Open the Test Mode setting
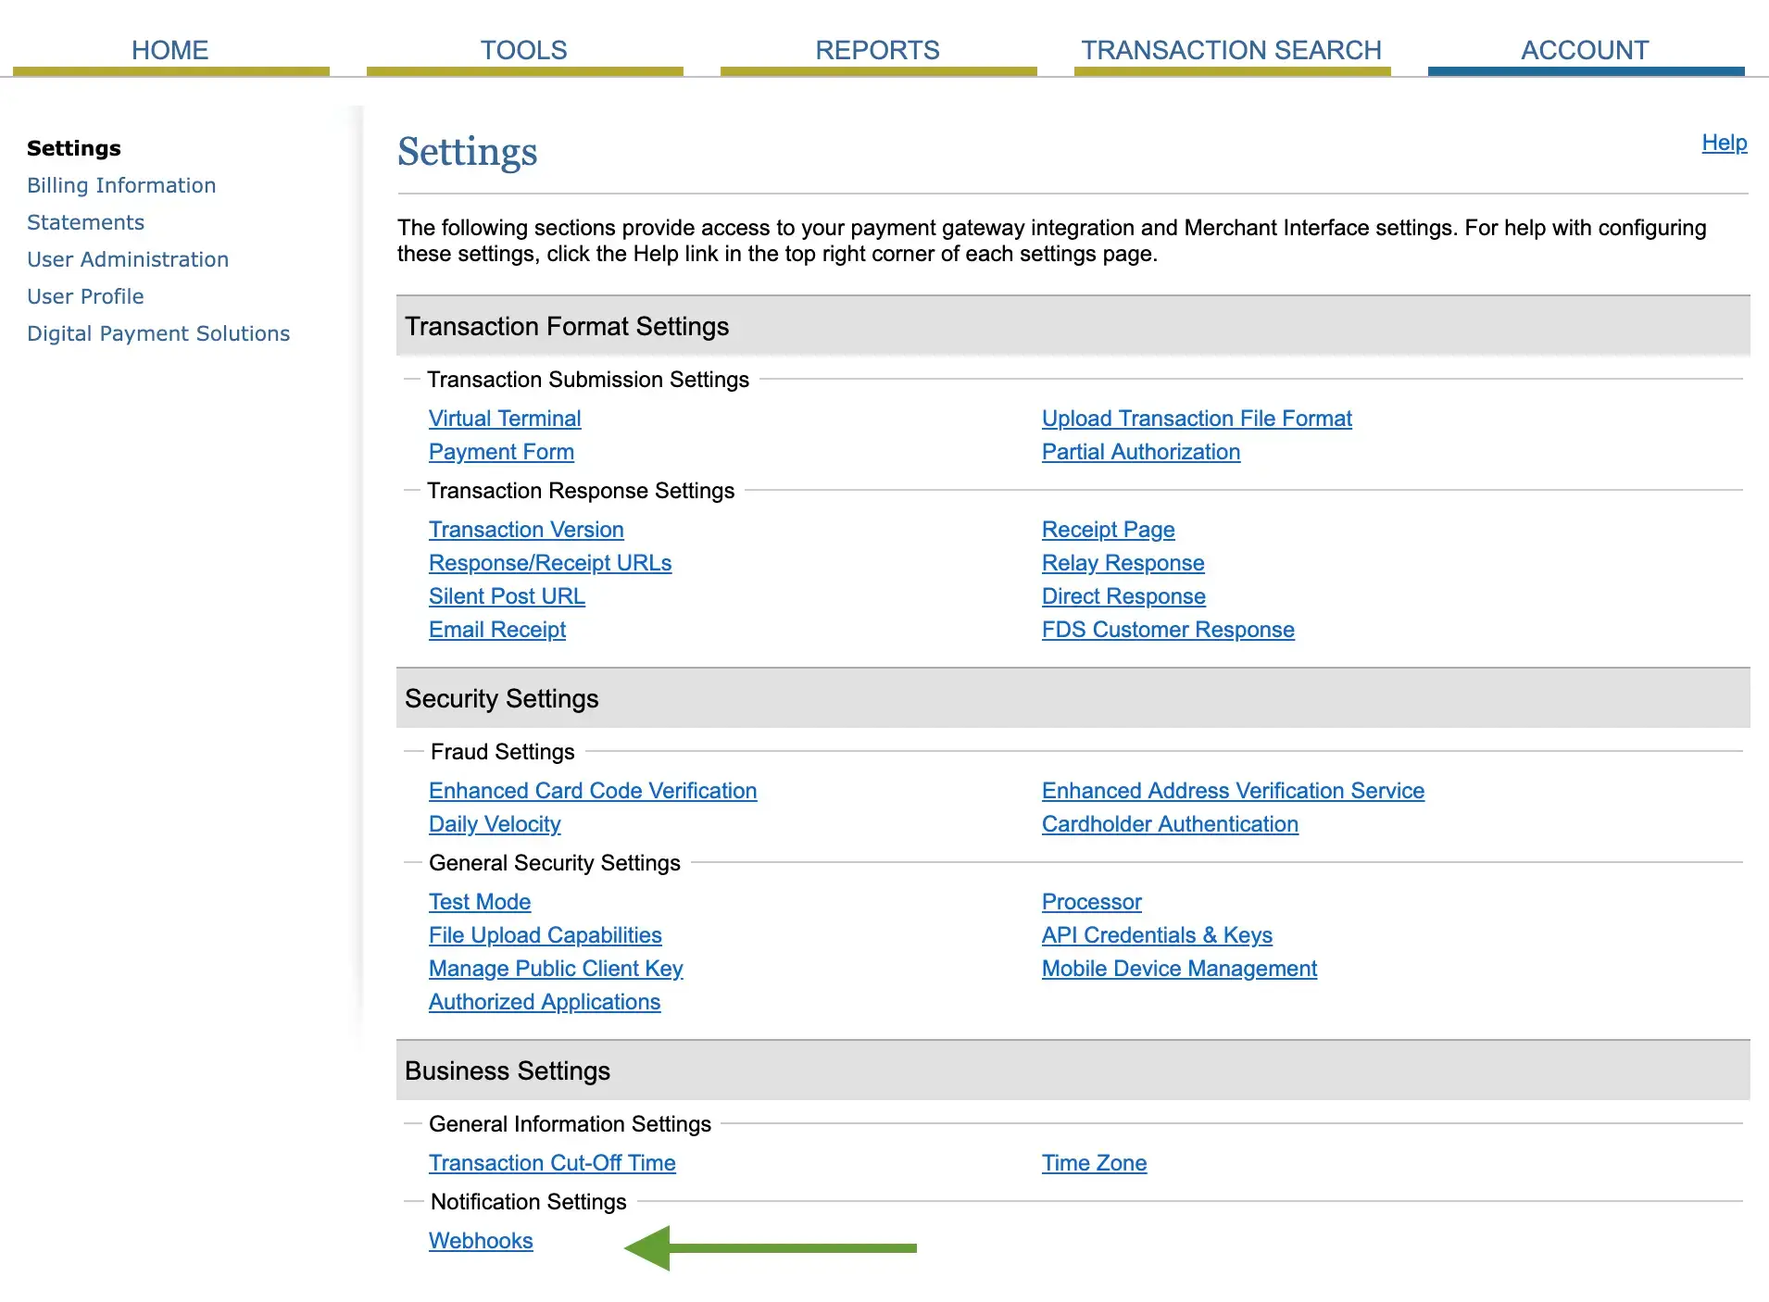The image size is (1769, 1302). pos(480,902)
